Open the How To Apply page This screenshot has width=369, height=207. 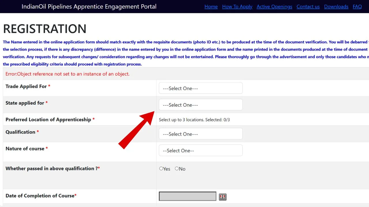point(237,7)
